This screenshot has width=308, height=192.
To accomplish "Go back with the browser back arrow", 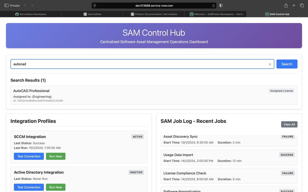I will [x=25, y=5].
